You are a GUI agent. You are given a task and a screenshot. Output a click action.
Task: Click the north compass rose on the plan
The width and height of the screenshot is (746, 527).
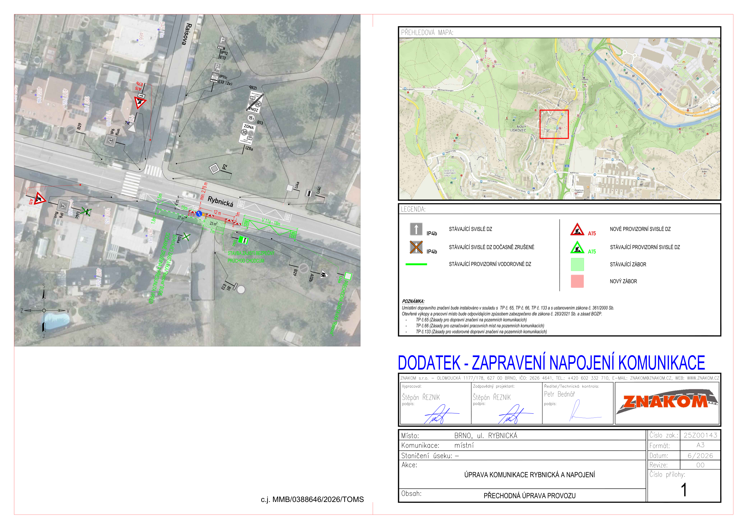pos(44,310)
